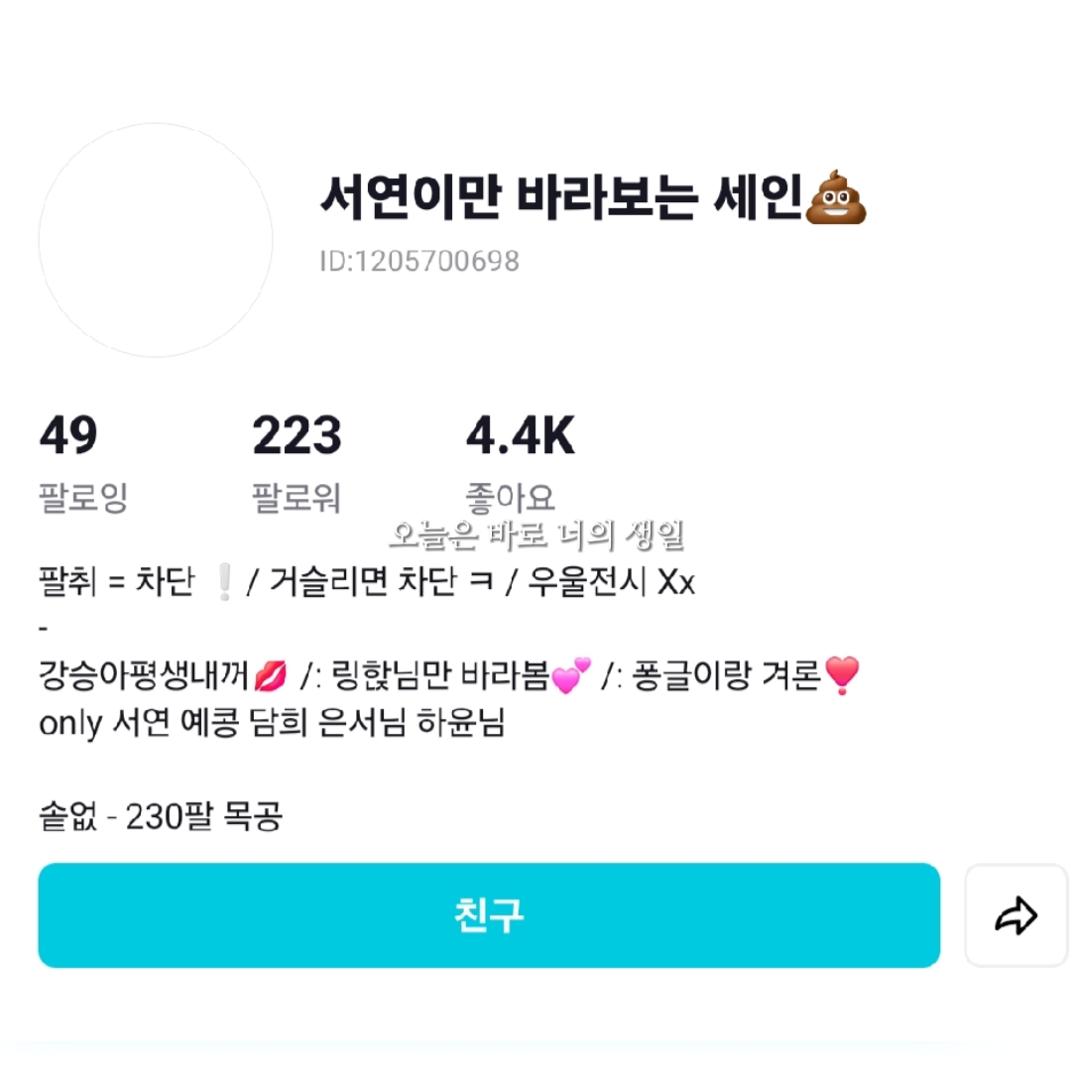Tap the white exclamation mark emoji

[224, 584]
